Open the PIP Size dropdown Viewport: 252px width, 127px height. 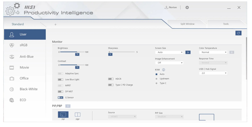click(169, 117)
